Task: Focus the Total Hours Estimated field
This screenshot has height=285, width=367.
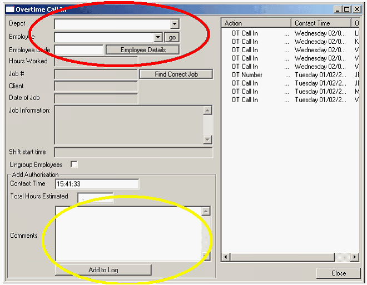Action: coord(95,197)
